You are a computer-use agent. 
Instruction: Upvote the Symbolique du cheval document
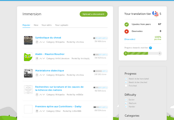click(41, 42)
